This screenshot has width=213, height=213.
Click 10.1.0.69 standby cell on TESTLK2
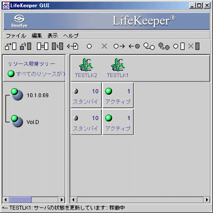(86, 95)
